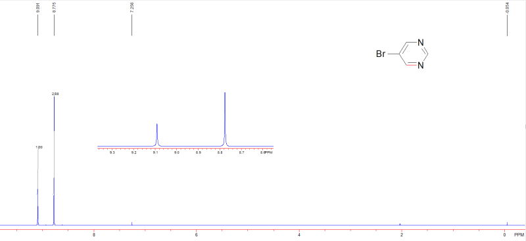Click the 8.775 peak label
The image size is (526, 241).
[55, 7]
